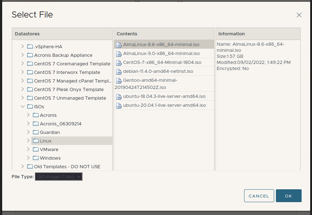Click the .vSphere-HA folder icon
The height and width of the screenshot is (215, 312).
click(x=30, y=47)
